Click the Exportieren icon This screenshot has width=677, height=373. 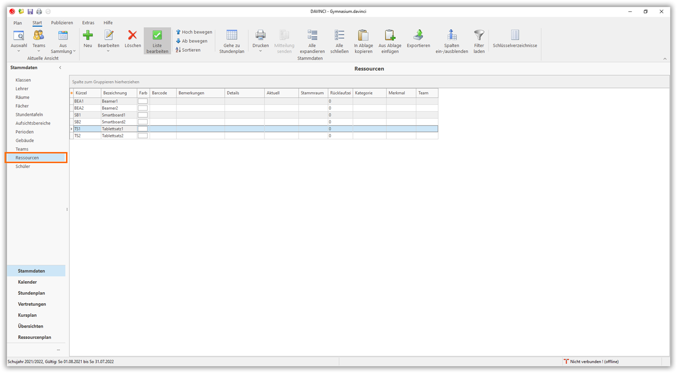(418, 39)
